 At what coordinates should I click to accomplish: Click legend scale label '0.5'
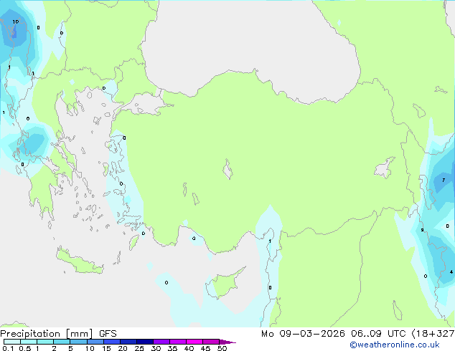point(24,348)
